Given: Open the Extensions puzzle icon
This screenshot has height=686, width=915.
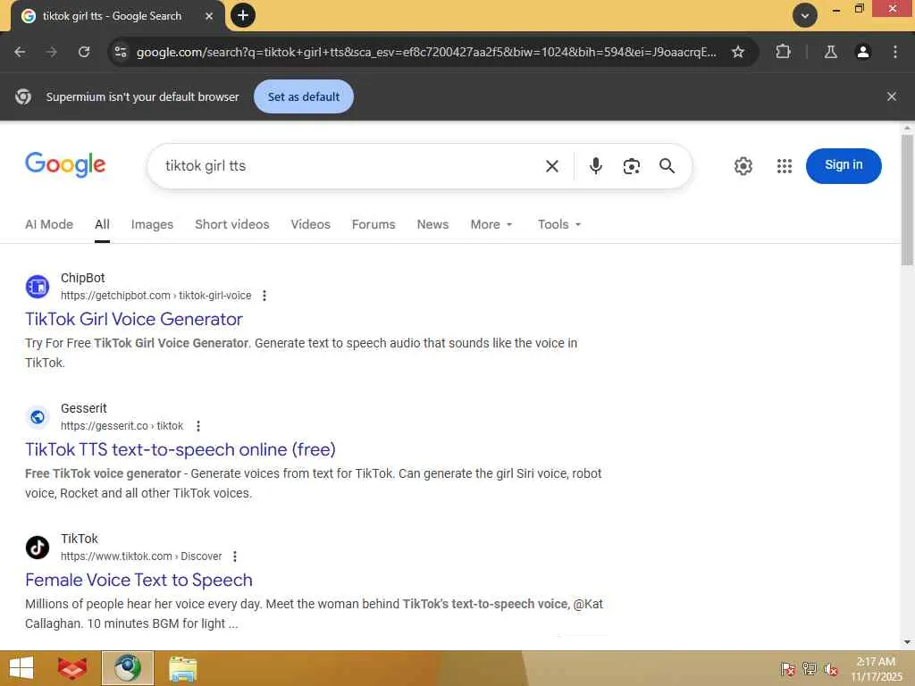Looking at the screenshot, I should pos(783,52).
